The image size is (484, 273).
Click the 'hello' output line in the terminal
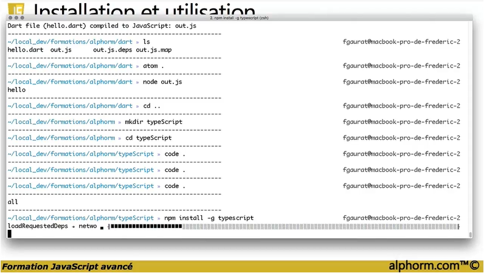click(16, 89)
